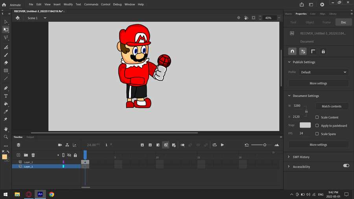Select the Pen tool
354x199 pixels.
(6, 88)
